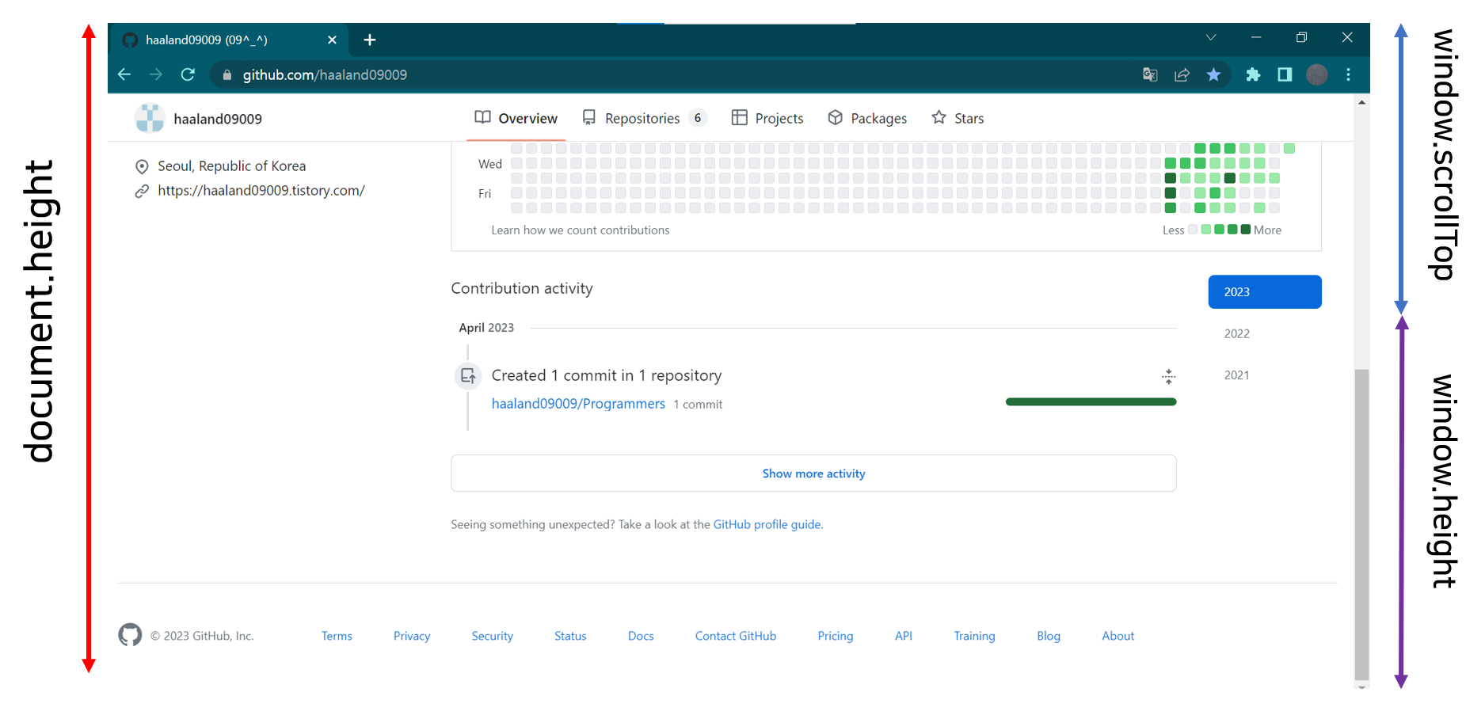Viewport: 1466px width, 715px height.
Task: Open the Training footer link
Action: pos(974,636)
